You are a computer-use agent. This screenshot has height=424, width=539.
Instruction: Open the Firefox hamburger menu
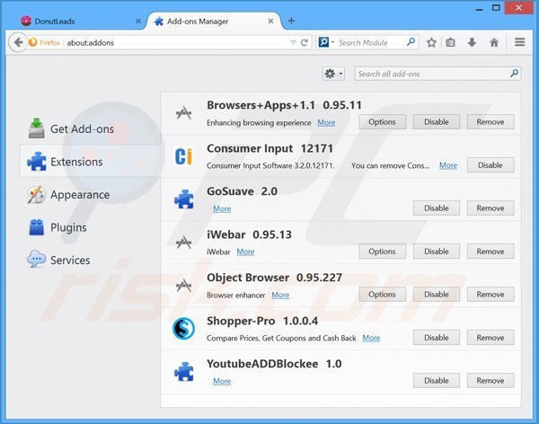click(520, 42)
